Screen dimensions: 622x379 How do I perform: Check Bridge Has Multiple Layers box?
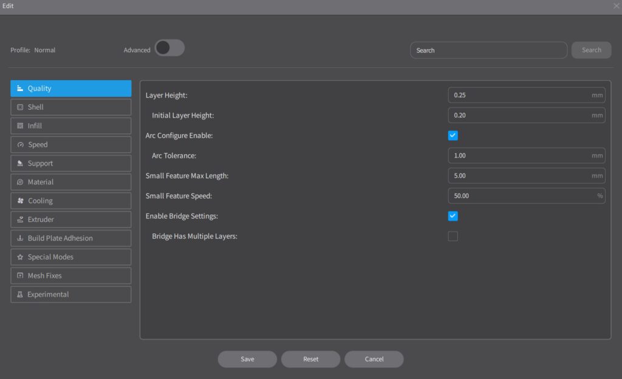point(453,236)
